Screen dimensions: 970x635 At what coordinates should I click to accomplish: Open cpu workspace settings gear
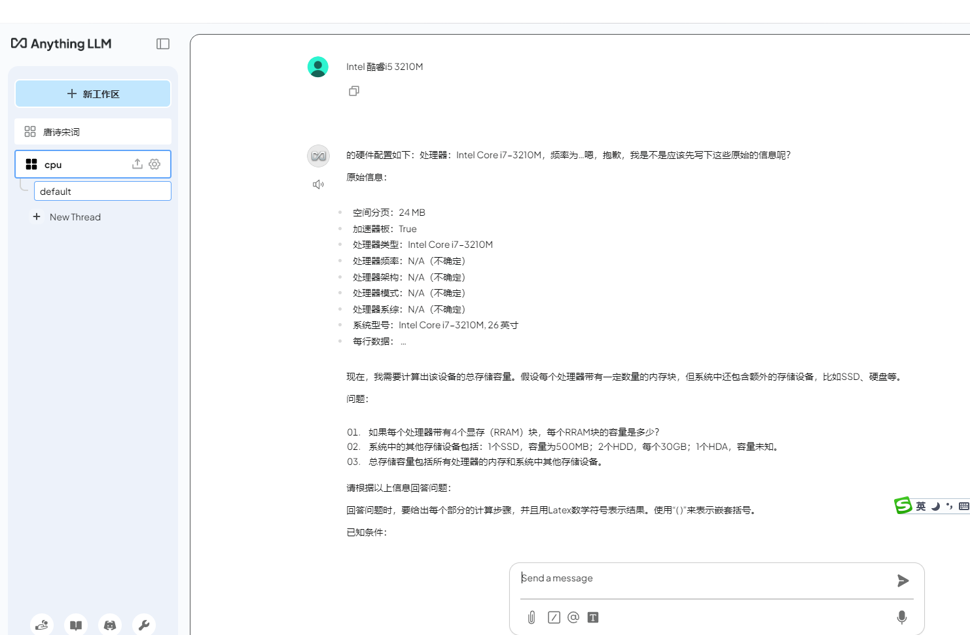154,164
